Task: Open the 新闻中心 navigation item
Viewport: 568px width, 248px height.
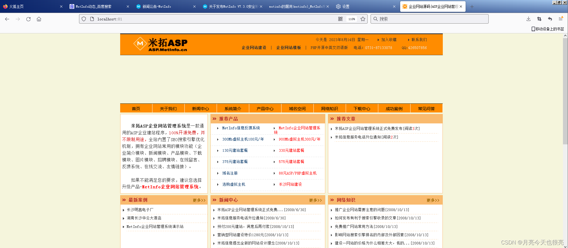Action: point(200,109)
